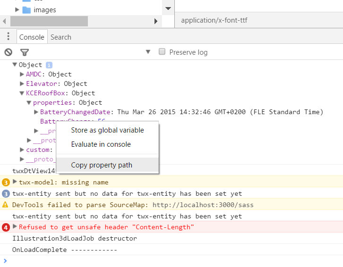The width and height of the screenshot is (343, 267).
Task: Open the console filter funnel icon
Action: coord(24,52)
